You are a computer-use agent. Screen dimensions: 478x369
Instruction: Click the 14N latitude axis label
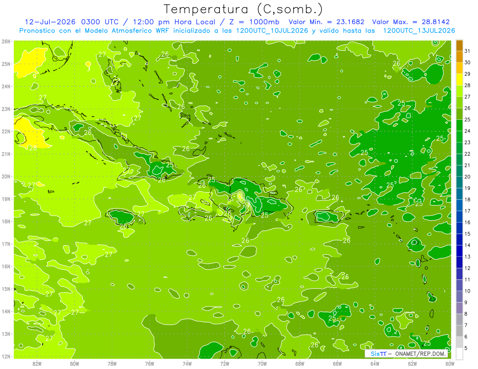[6, 311]
